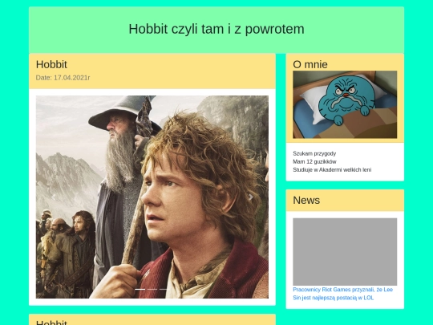This screenshot has width=433, height=325.
Task: Click the 'Date: 17.04.2021r' post date
Action: pos(63,78)
